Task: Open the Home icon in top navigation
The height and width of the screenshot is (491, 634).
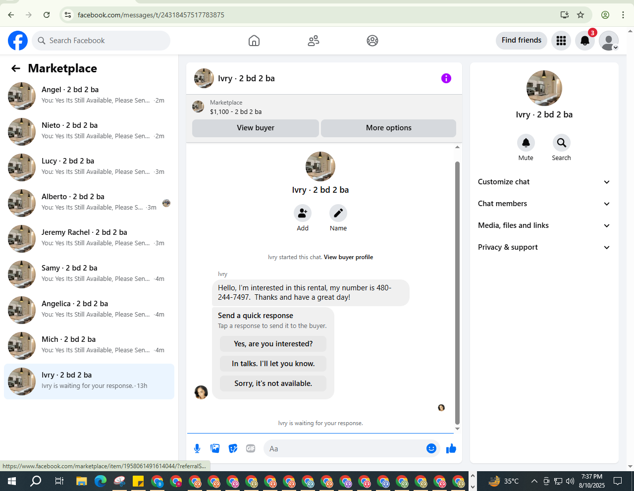Action: [x=254, y=41]
